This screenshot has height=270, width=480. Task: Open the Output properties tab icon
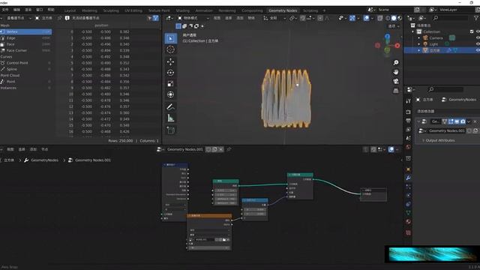click(x=408, y=121)
